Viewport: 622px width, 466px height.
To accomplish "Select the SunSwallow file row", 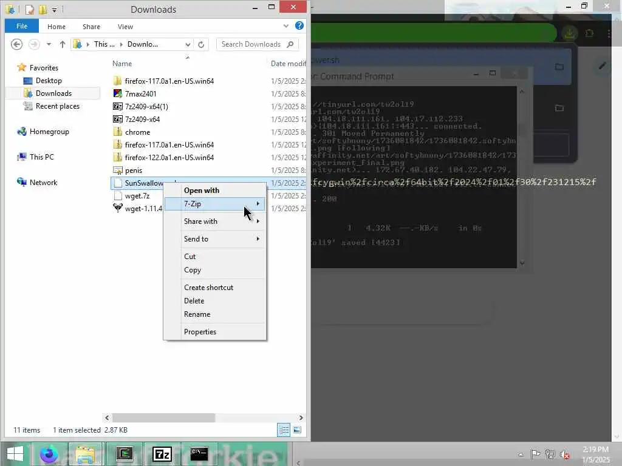I will click(208, 183).
